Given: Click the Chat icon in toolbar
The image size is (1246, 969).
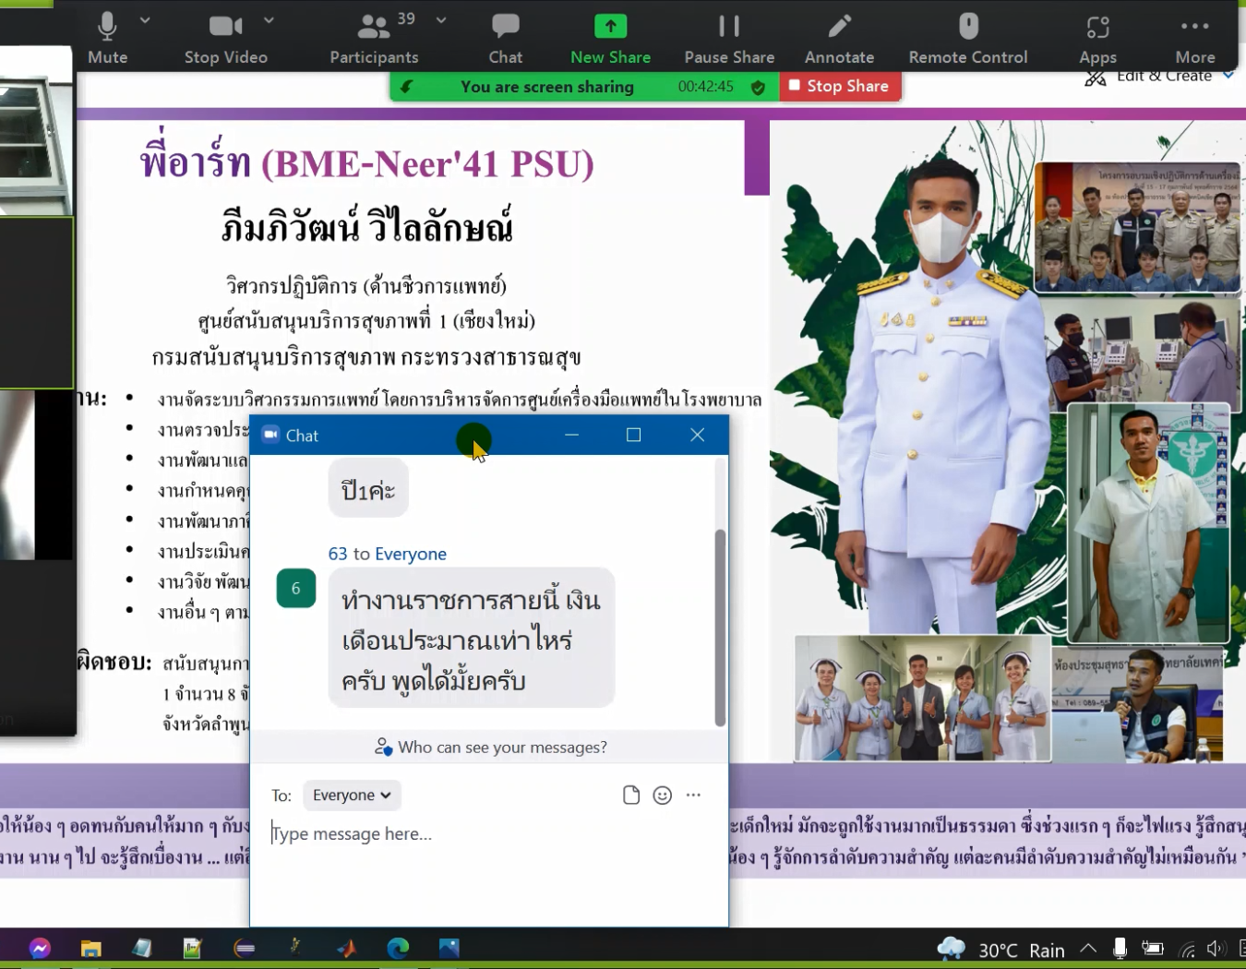Looking at the screenshot, I should 505,38.
